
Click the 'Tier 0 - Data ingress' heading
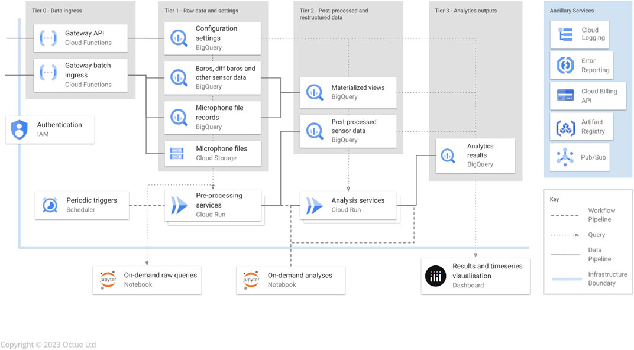click(57, 11)
